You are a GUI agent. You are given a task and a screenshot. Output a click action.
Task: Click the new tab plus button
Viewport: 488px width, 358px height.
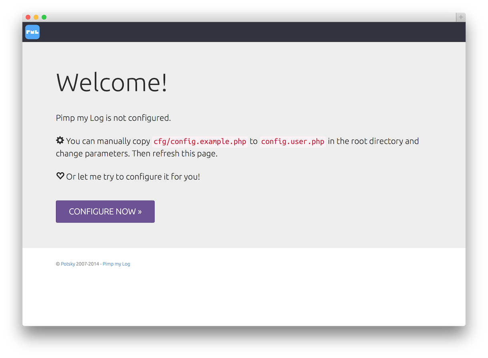point(461,17)
